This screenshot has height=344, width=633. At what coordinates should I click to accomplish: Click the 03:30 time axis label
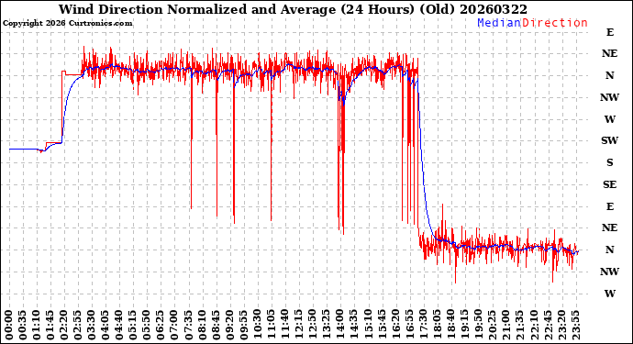pyautogui.click(x=92, y=326)
